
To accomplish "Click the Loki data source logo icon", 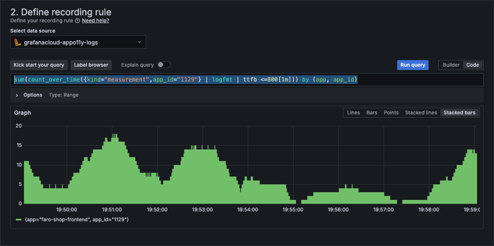I will point(18,42).
